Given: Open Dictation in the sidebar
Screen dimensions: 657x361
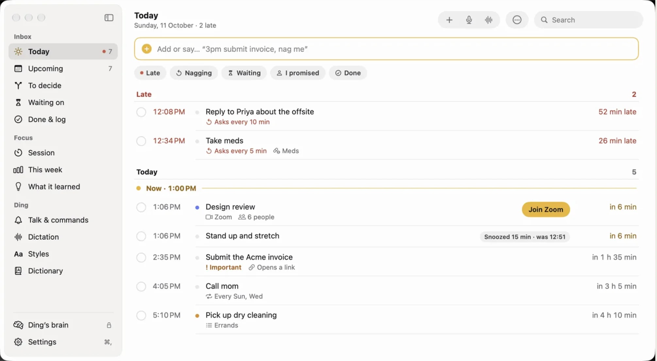Looking at the screenshot, I should pyautogui.click(x=63, y=237).
